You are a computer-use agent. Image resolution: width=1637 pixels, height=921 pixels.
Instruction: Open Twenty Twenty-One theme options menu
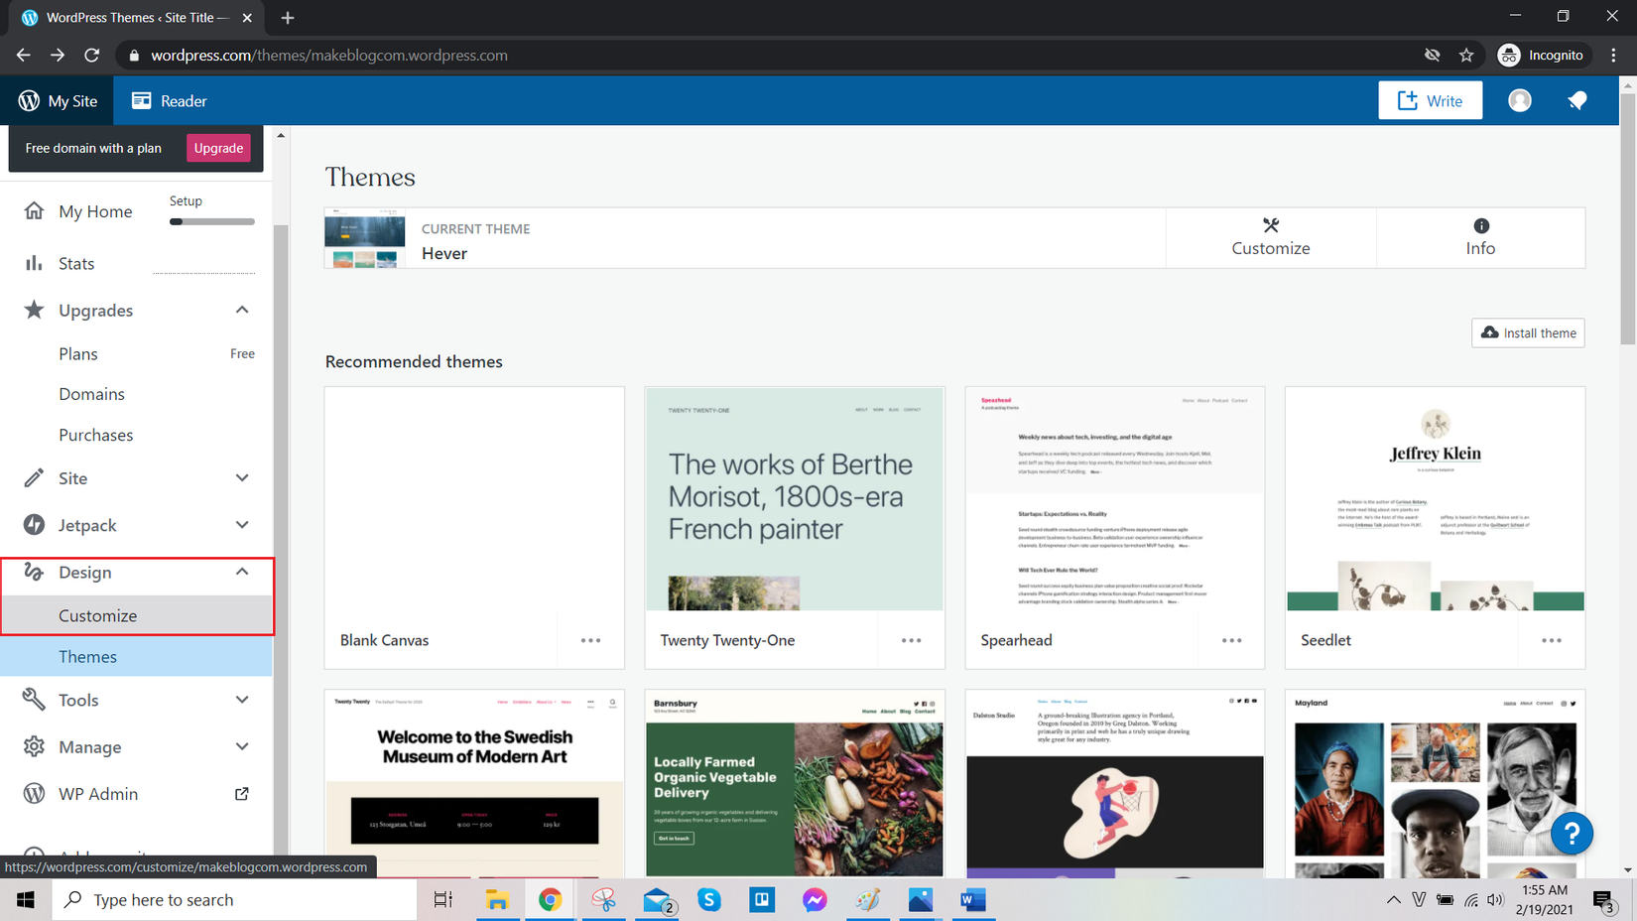(912, 641)
